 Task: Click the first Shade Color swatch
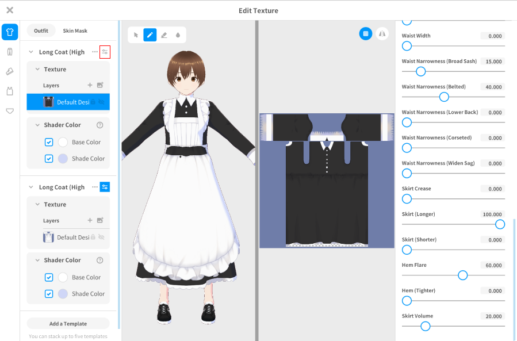pyautogui.click(x=63, y=159)
